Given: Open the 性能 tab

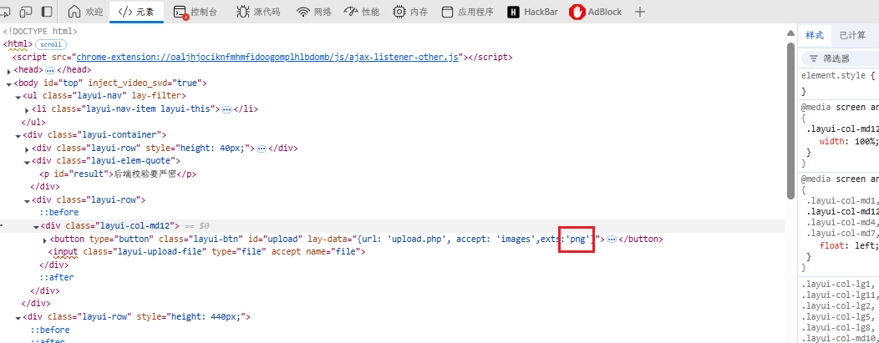Looking at the screenshot, I should 361,12.
